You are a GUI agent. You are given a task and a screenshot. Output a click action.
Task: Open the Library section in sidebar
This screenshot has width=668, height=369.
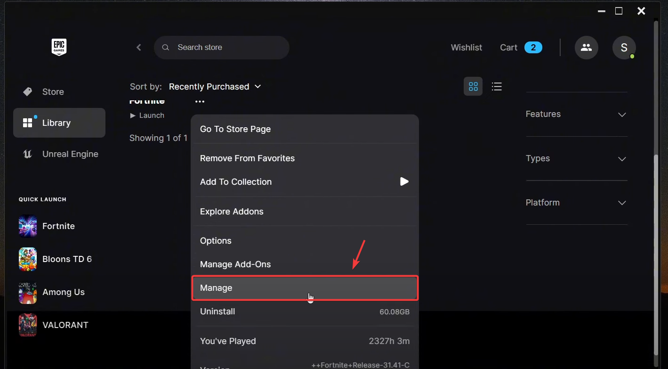[x=59, y=123]
